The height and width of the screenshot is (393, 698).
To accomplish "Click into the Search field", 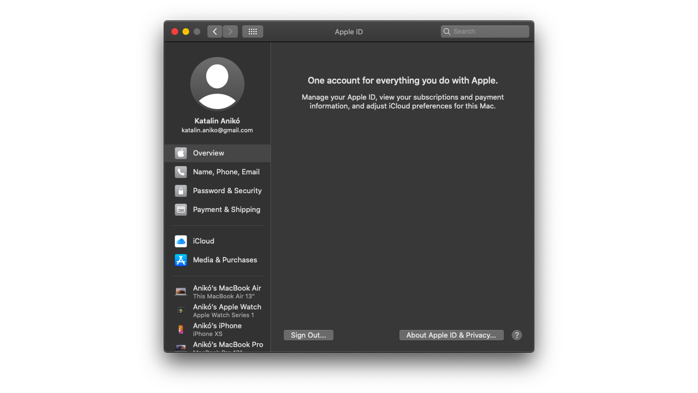I will click(x=485, y=32).
